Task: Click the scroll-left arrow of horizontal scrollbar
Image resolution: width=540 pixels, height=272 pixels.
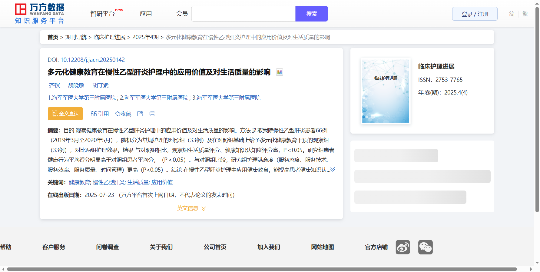Action: point(3,269)
